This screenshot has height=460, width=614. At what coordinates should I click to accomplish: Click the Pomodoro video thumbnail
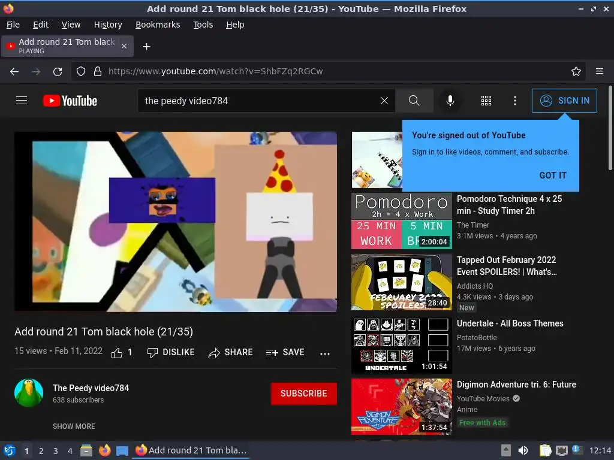coord(401,221)
